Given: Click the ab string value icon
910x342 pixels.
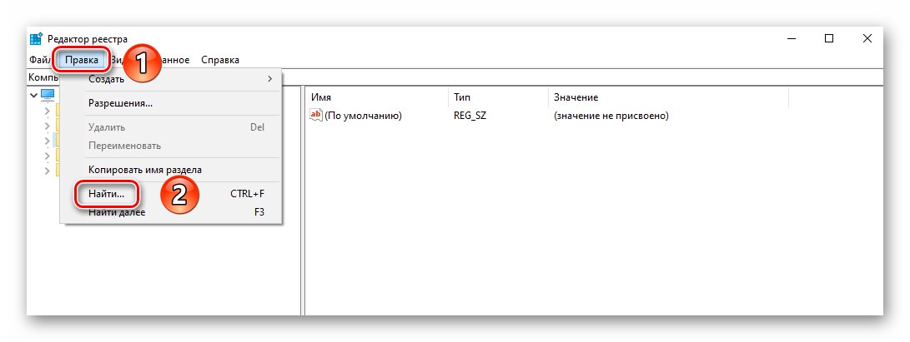Looking at the screenshot, I should (x=316, y=115).
